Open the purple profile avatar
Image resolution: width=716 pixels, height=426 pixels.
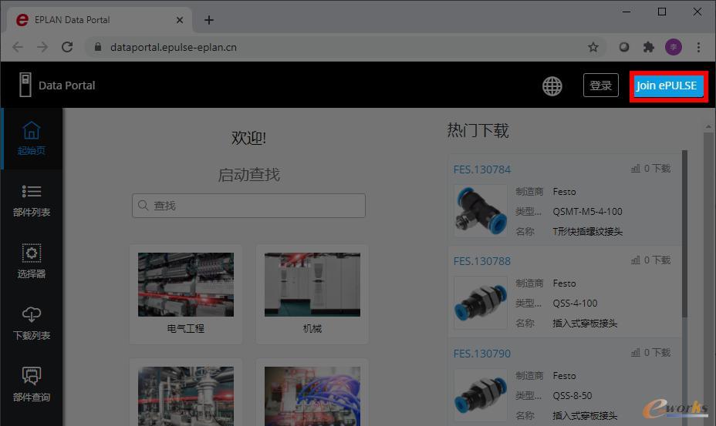673,47
